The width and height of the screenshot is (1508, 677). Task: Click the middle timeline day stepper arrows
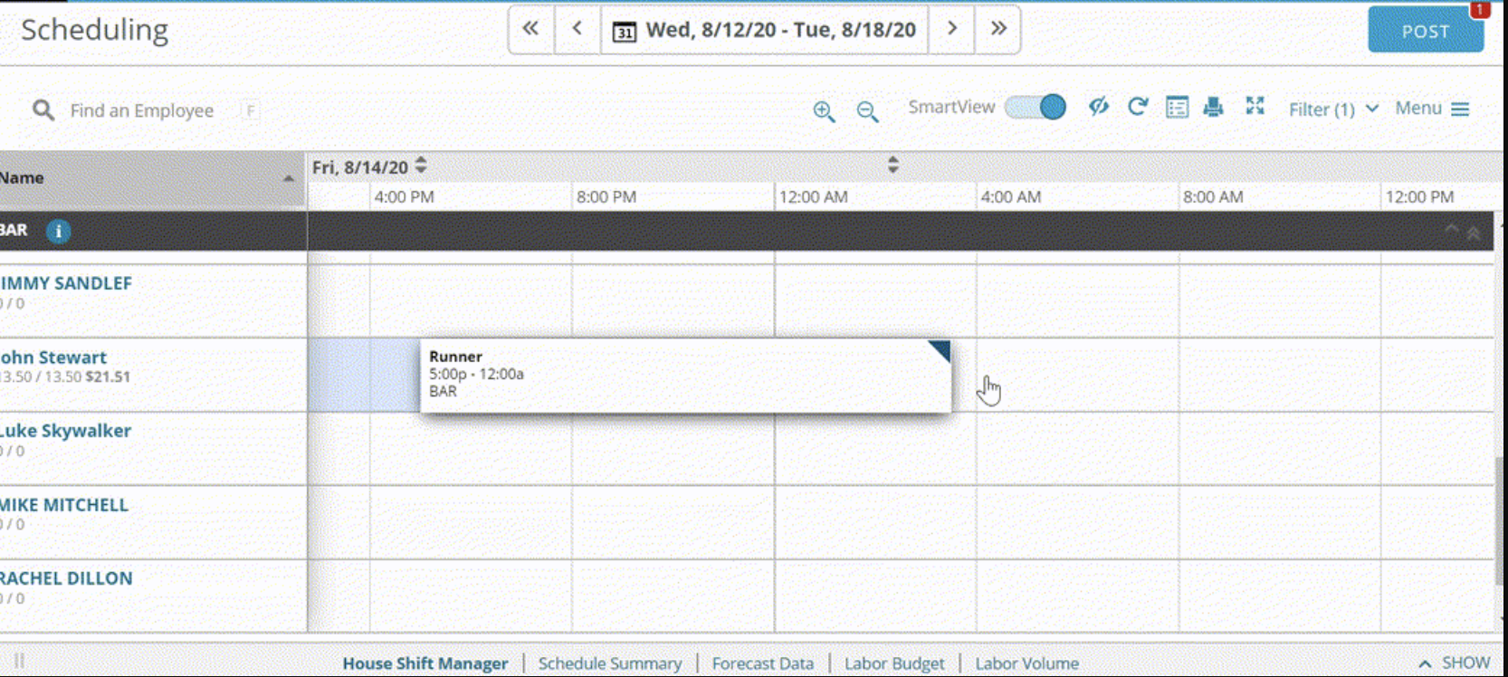pos(893,164)
